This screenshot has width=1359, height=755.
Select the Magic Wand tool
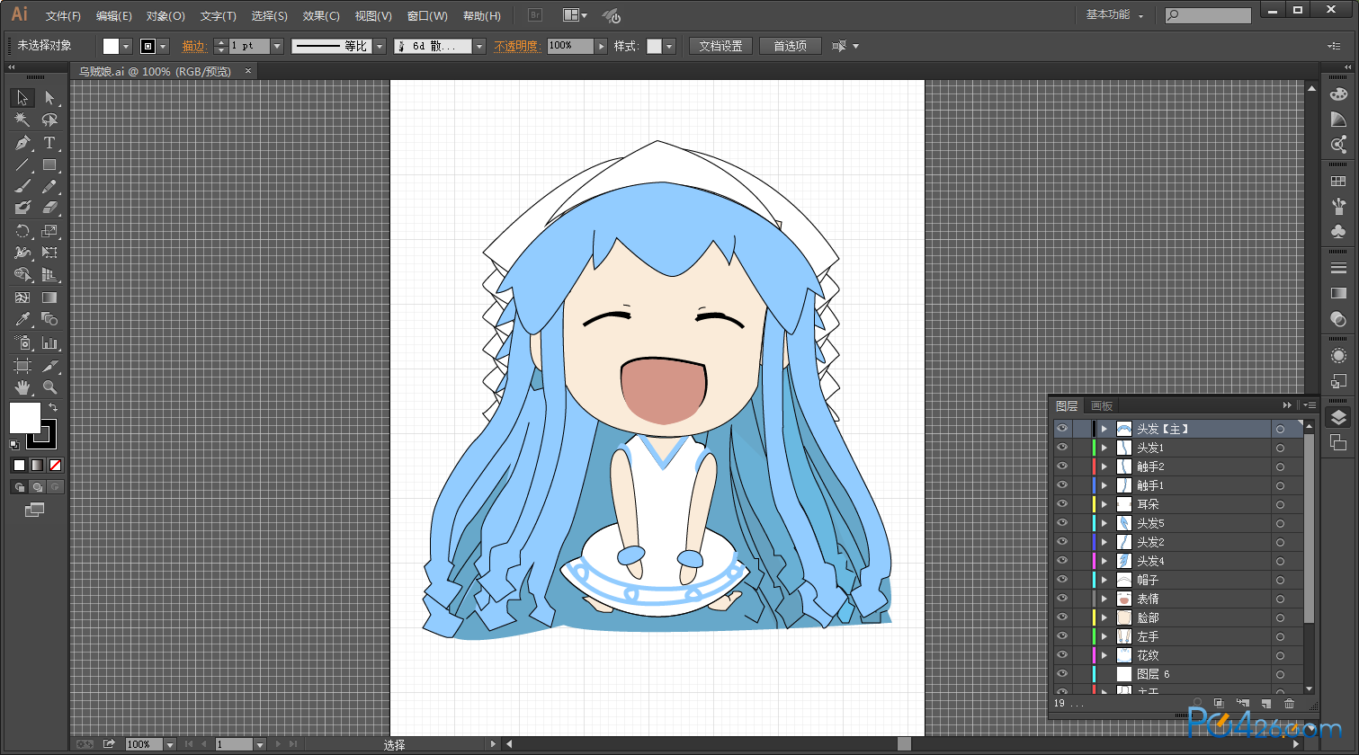pos(22,120)
